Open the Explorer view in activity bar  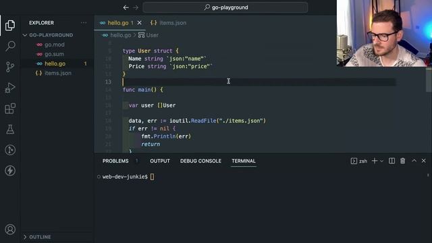[x=10, y=26]
